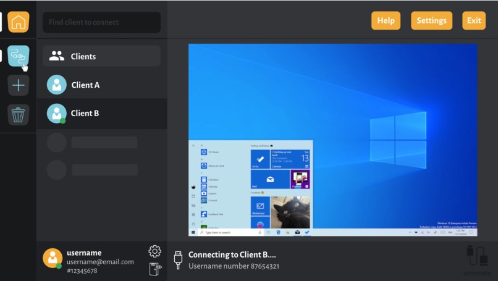Click Task View icon in remote taskbar
498x281 pixels.
[x=268, y=232]
